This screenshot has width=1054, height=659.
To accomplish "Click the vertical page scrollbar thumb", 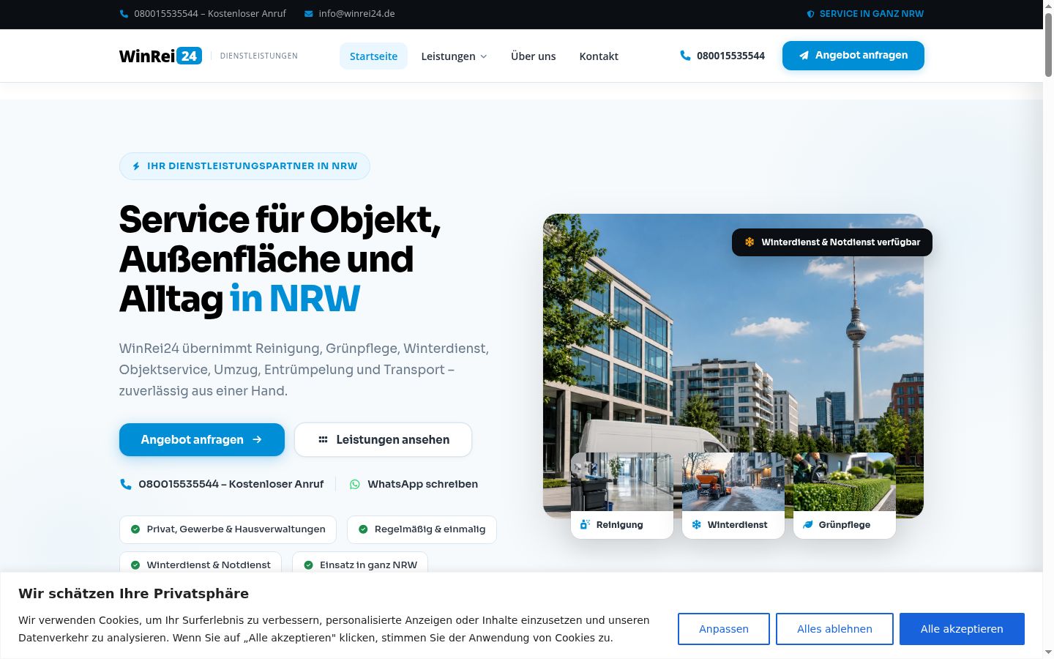I will pos(1048,44).
